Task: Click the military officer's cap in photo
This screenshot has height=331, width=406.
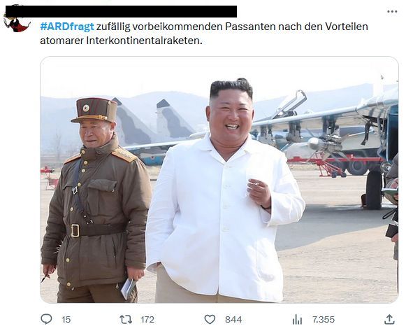Action: click(95, 110)
